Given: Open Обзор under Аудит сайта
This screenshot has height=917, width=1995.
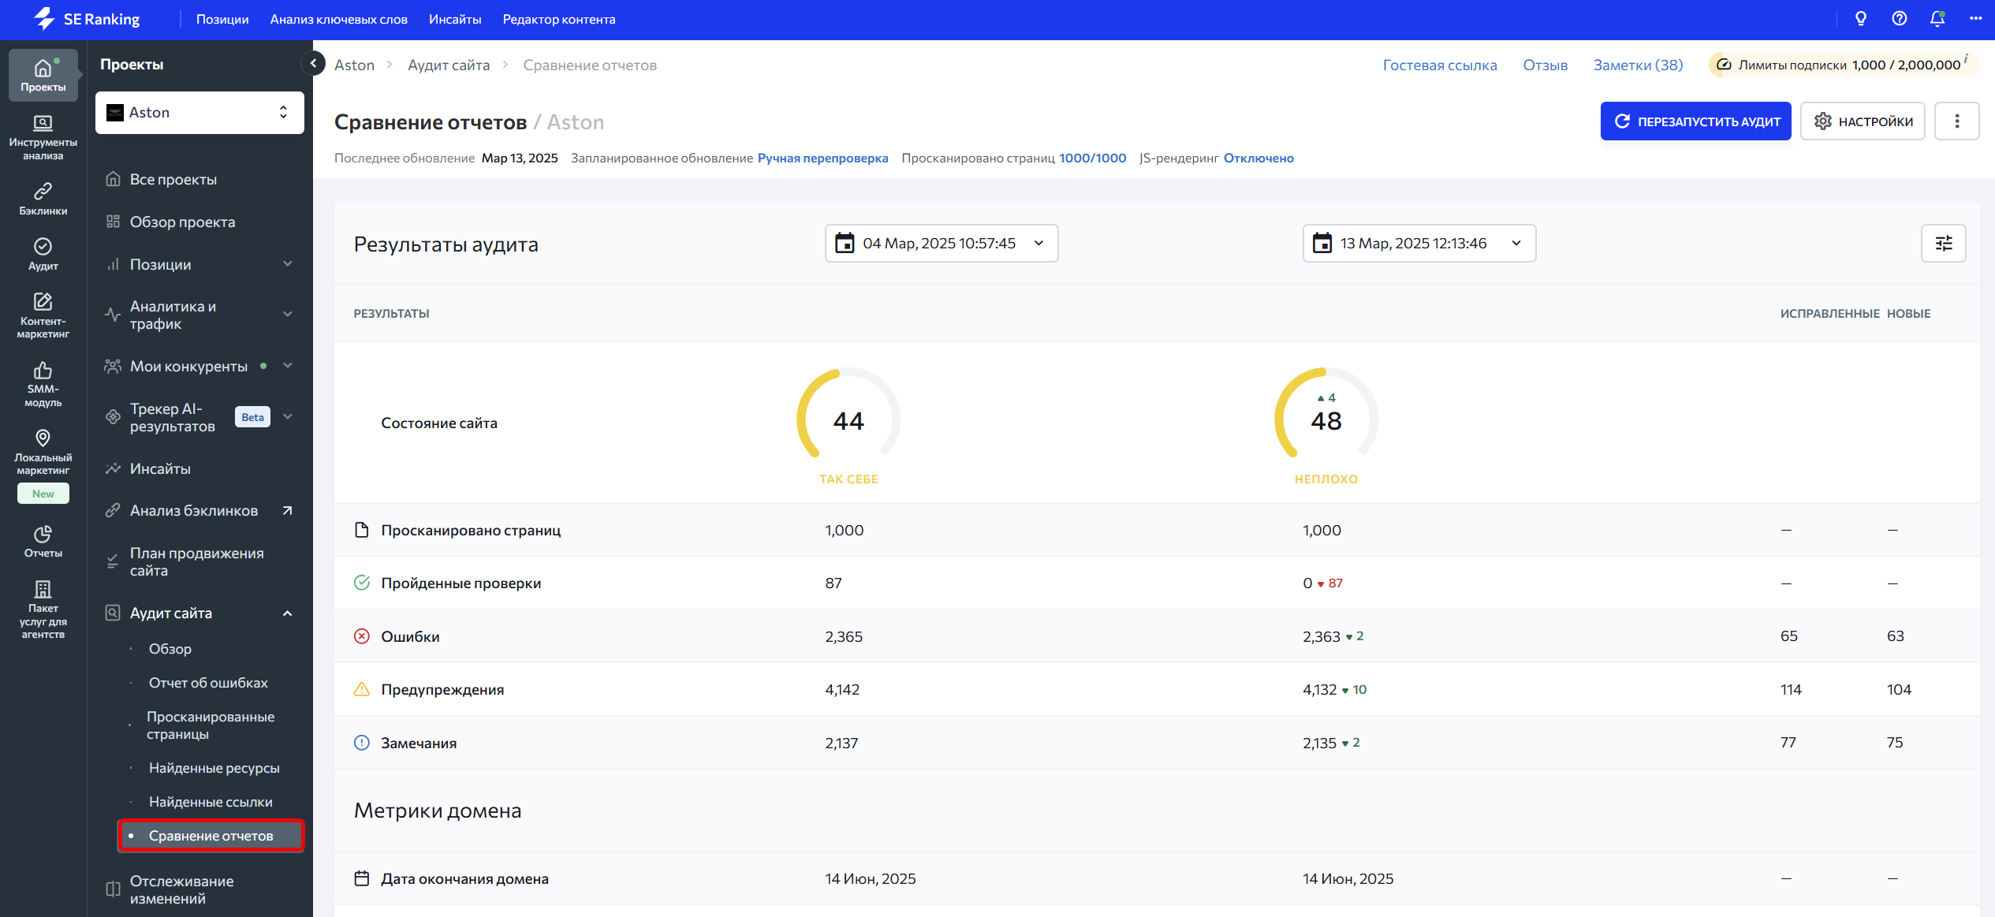Looking at the screenshot, I should (x=170, y=649).
